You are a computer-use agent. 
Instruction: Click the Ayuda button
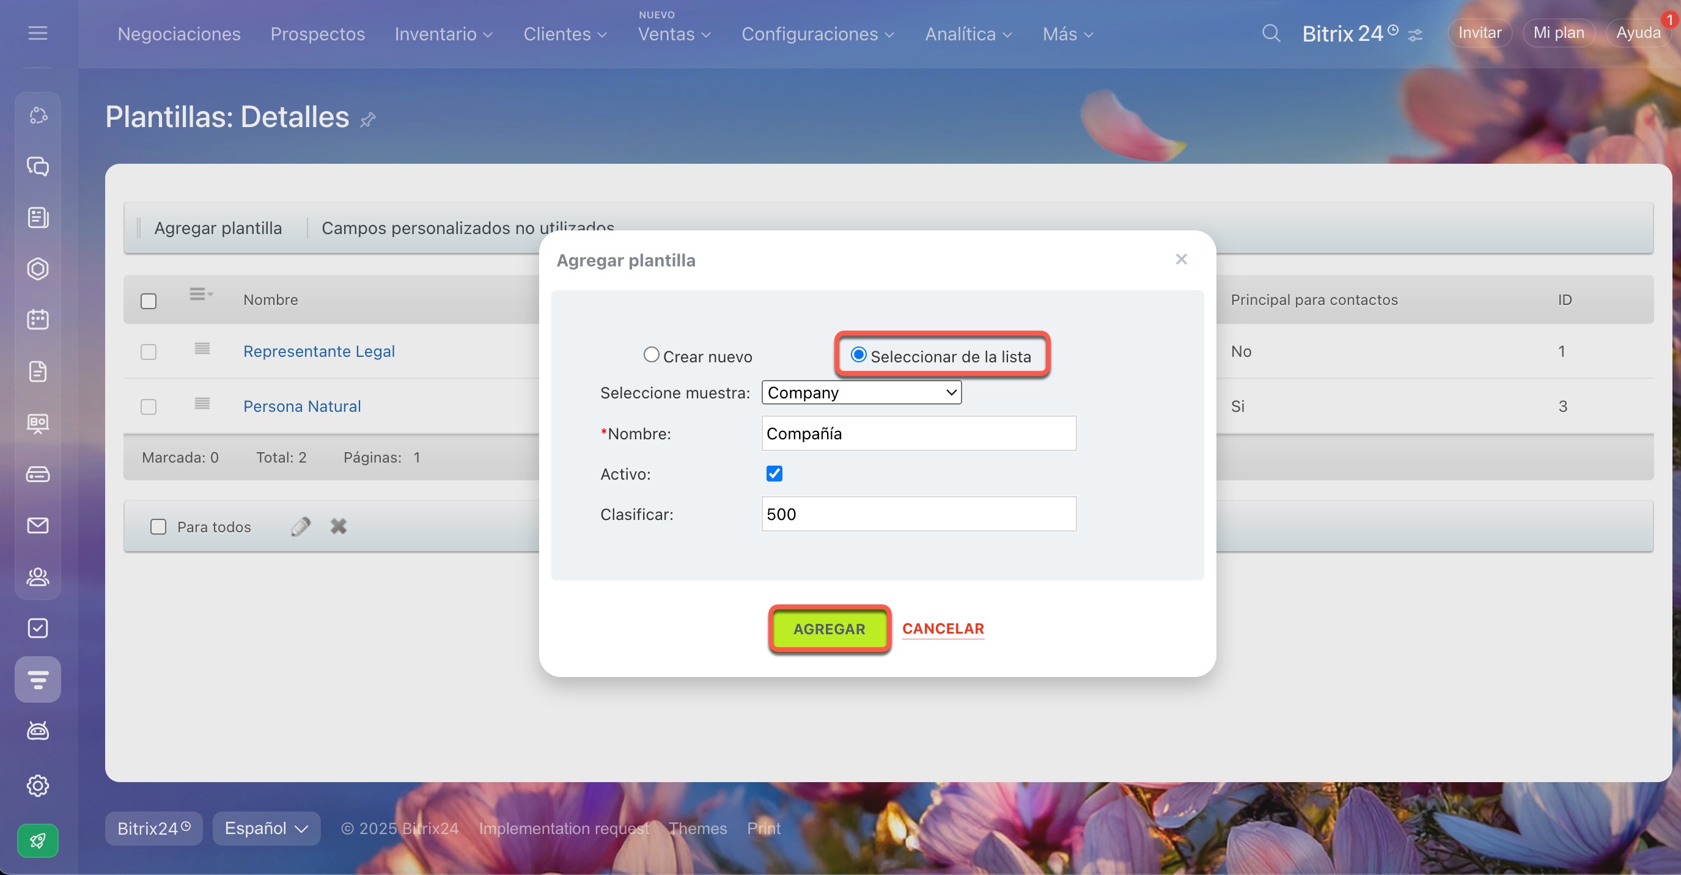[x=1638, y=32]
